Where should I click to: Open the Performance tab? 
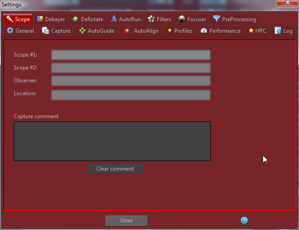220,31
